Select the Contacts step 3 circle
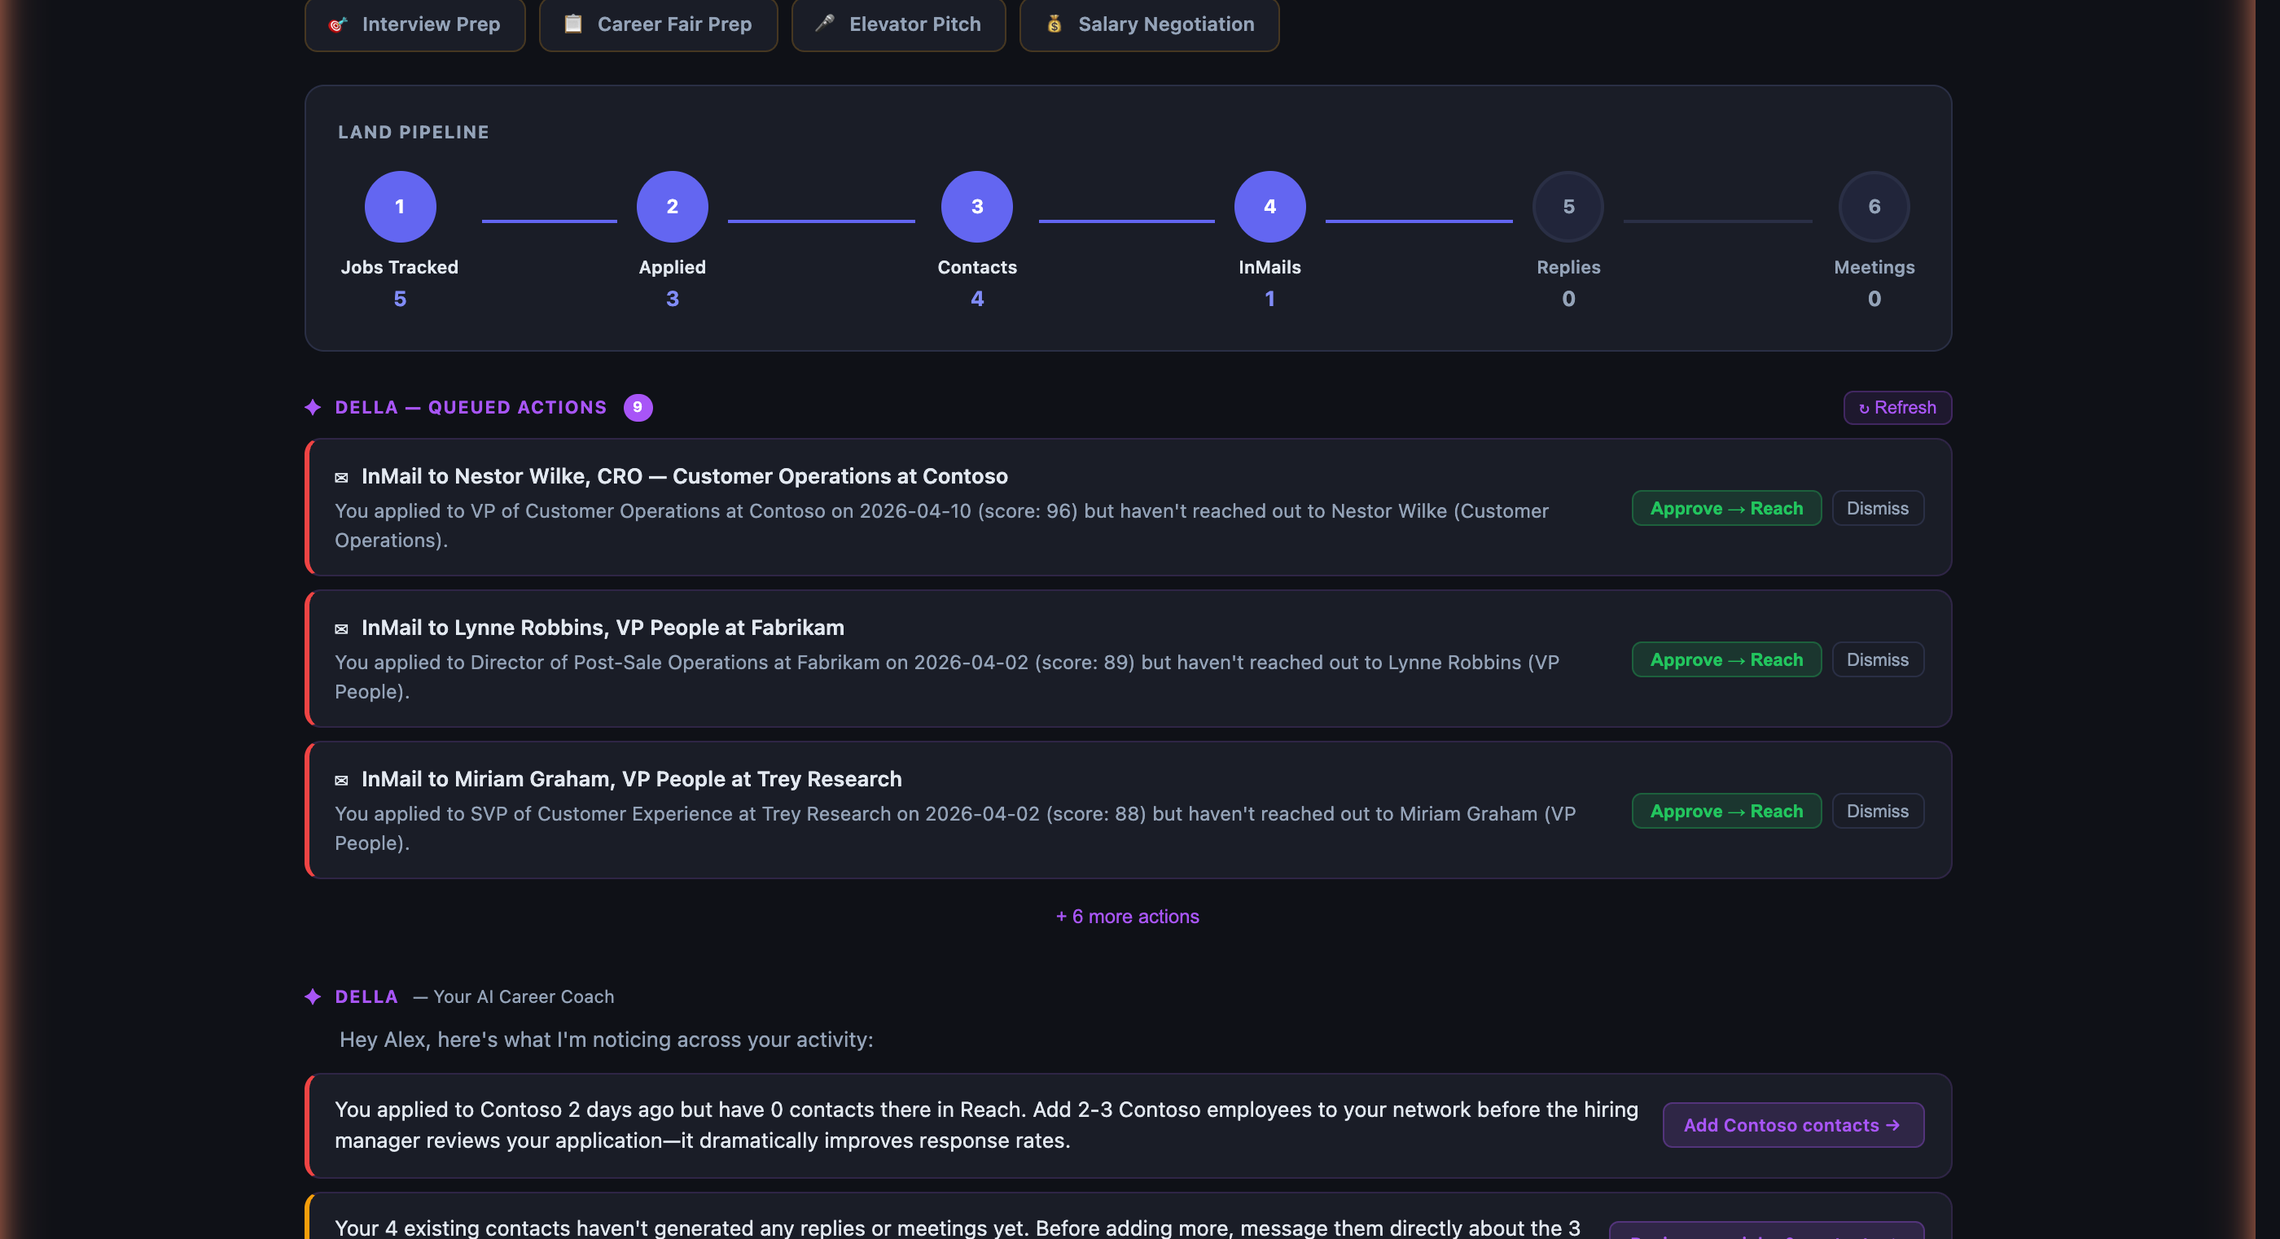Image resolution: width=2280 pixels, height=1239 pixels. point(976,206)
